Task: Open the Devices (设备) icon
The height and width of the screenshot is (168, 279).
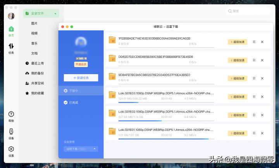Action: click(11, 134)
